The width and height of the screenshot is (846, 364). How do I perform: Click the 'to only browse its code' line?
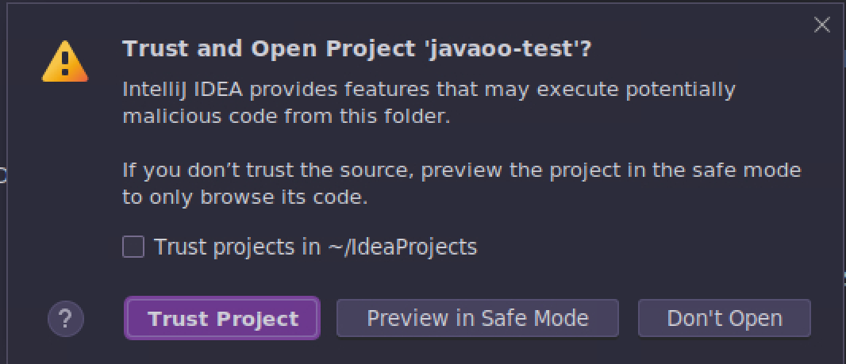[245, 197]
